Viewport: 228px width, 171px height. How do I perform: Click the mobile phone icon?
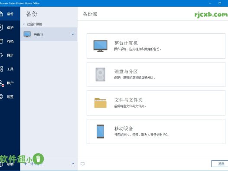coord(100,132)
